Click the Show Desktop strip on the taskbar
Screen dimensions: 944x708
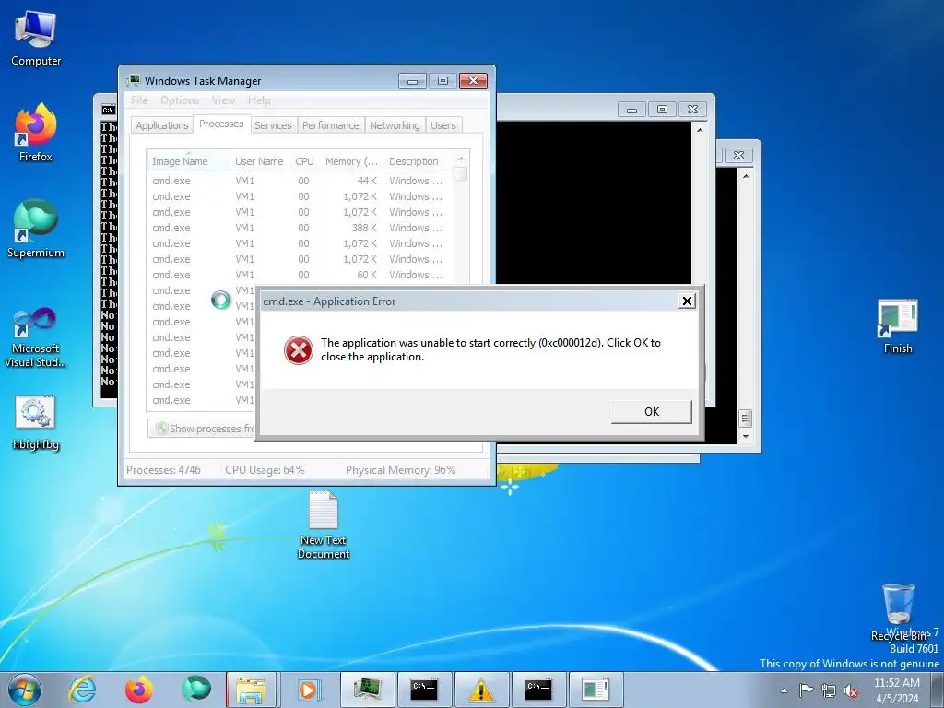(938, 690)
